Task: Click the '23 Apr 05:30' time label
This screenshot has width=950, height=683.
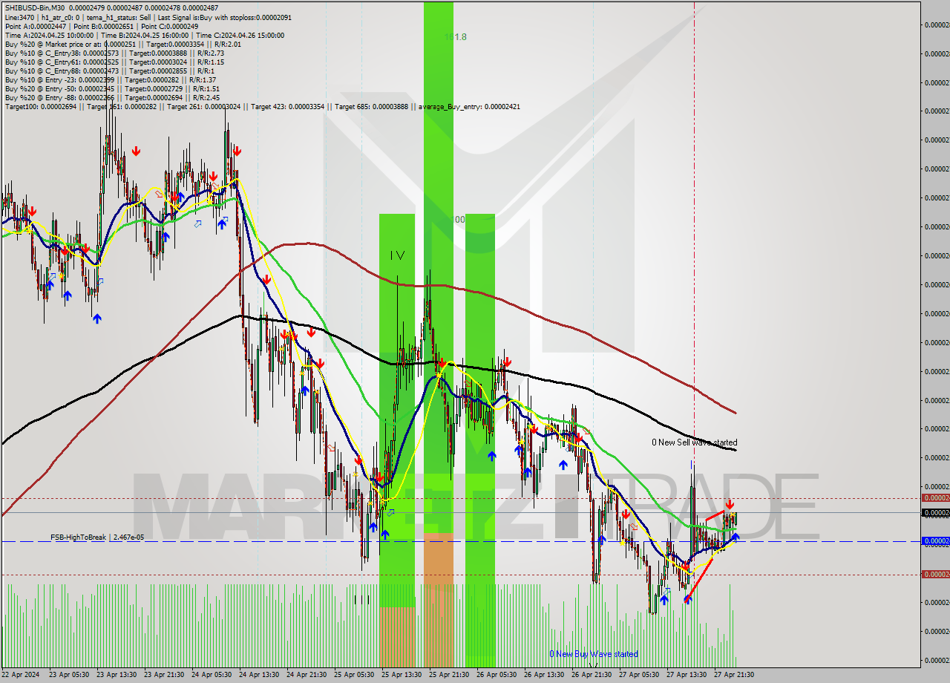Action: 69,675
